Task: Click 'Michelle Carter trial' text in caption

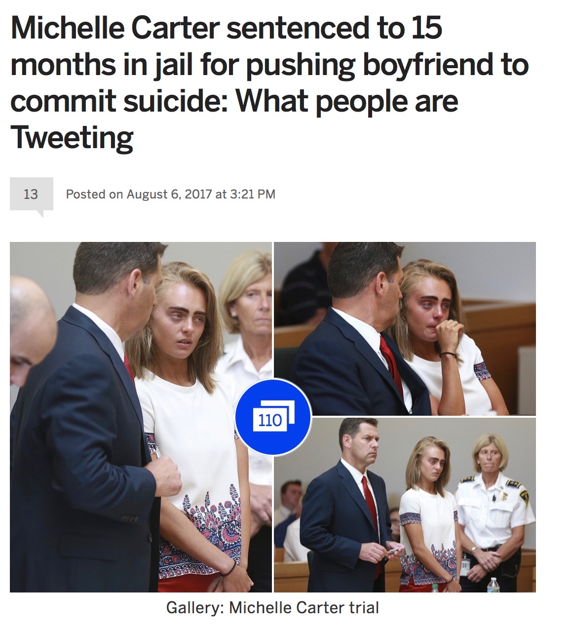Action: (x=304, y=607)
